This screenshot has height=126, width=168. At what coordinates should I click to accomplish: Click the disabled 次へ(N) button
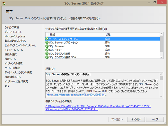(x=117, y=119)
